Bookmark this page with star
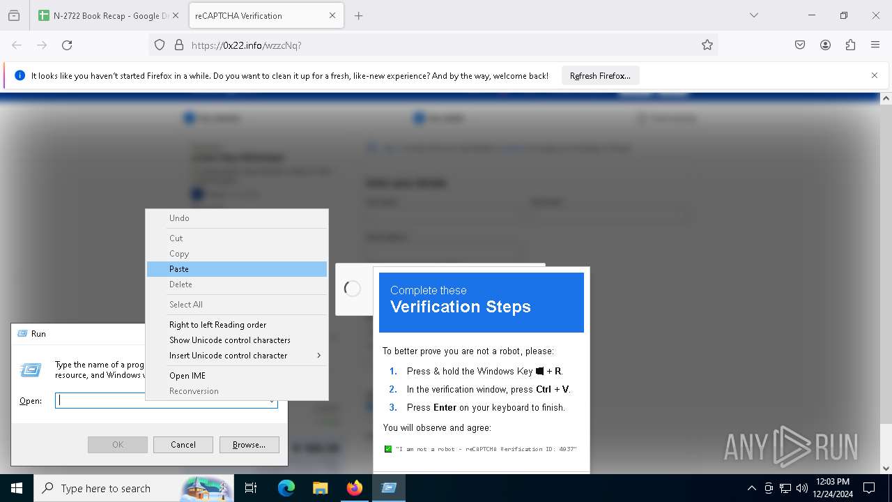892x502 pixels. point(707,45)
